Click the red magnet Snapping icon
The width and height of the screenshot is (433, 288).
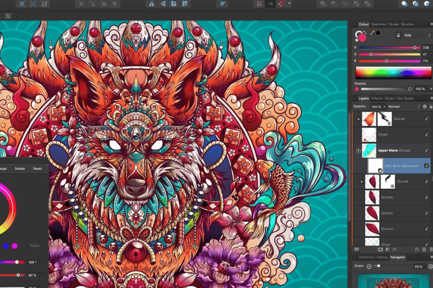click(x=281, y=4)
